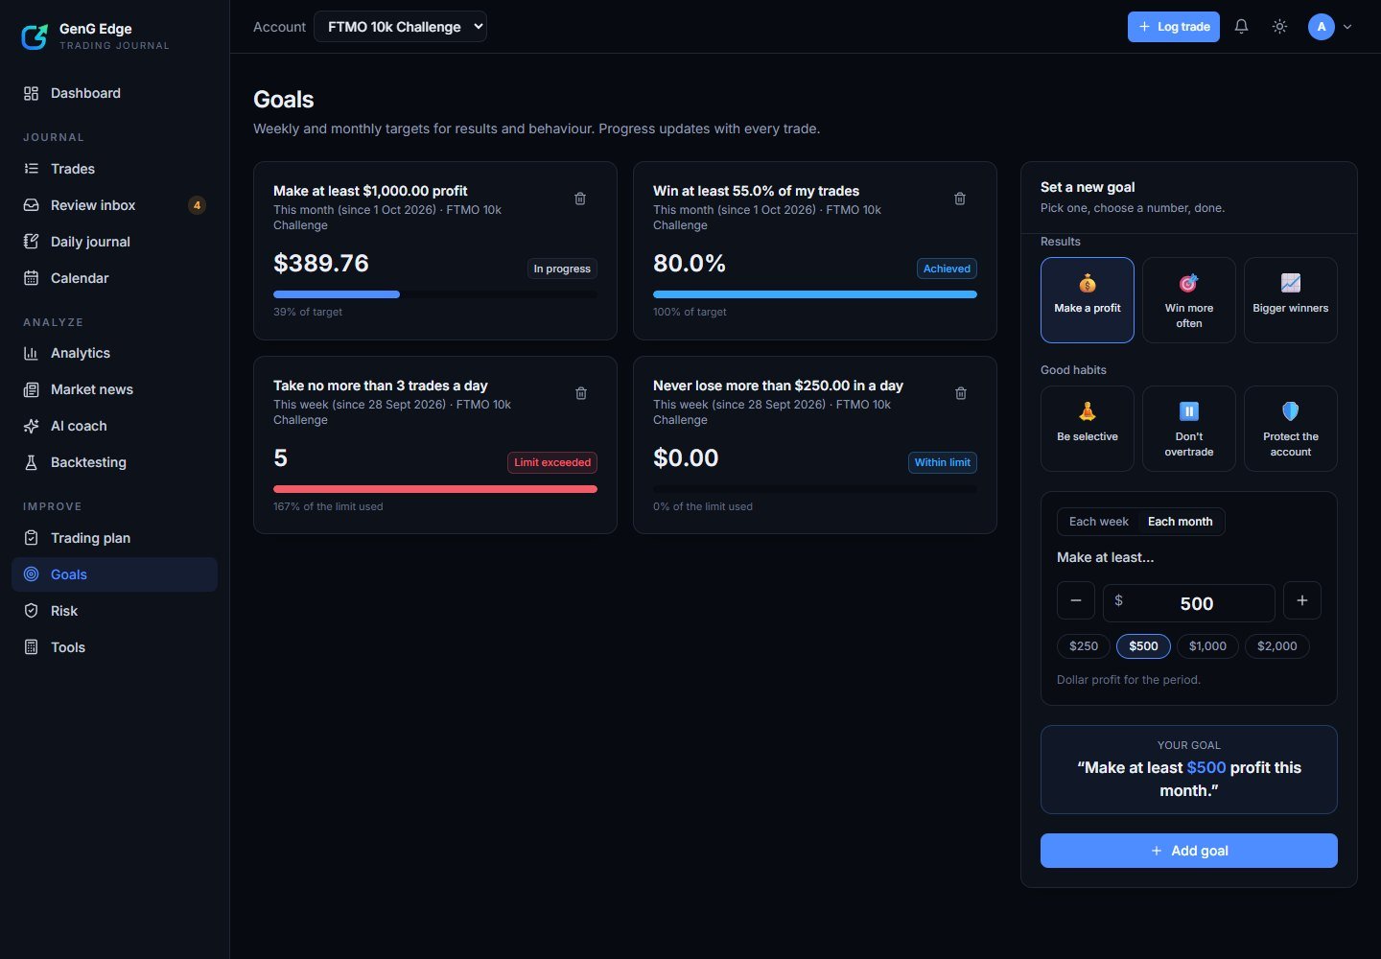
Task: Select the Bigger winners goal type
Action: click(1291, 300)
